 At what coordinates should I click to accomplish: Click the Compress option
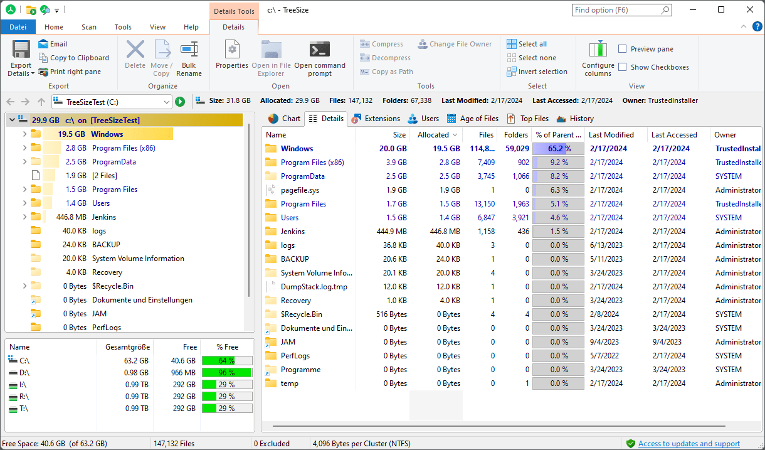[x=381, y=44]
